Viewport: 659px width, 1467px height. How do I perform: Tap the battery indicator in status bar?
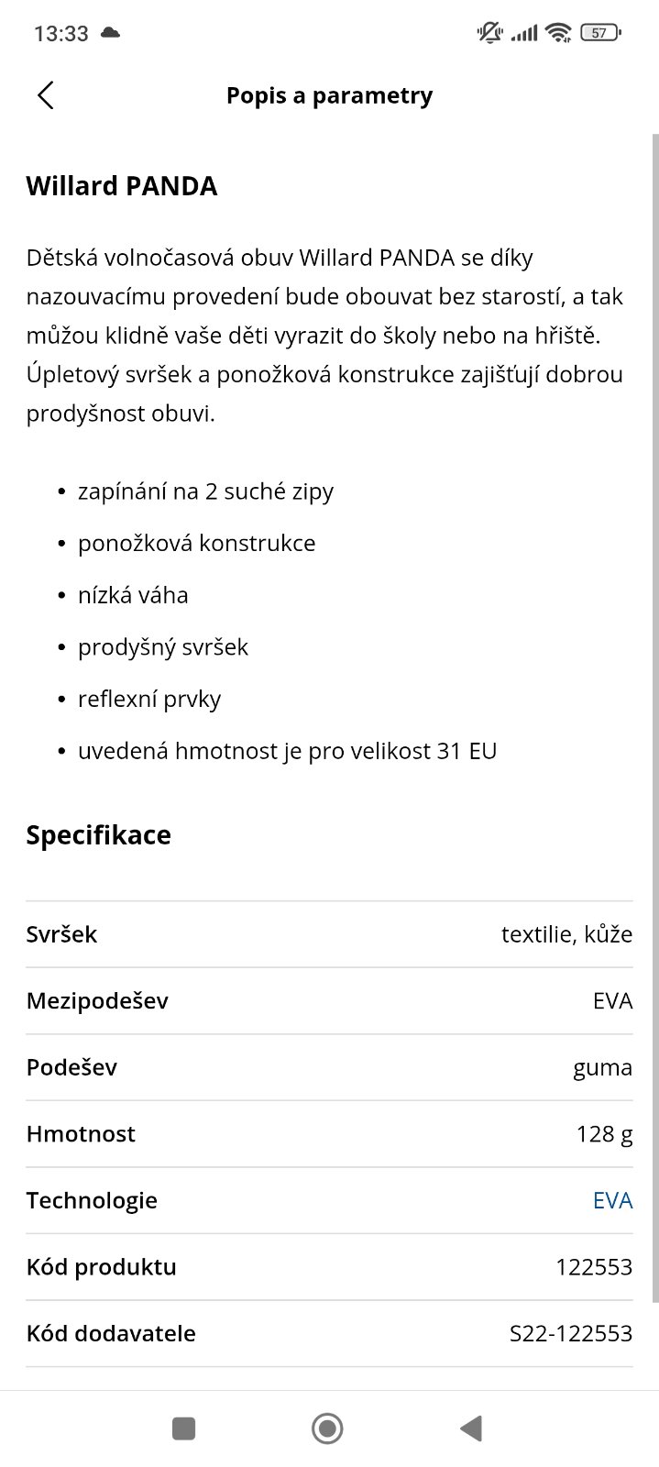click(600, 33)
